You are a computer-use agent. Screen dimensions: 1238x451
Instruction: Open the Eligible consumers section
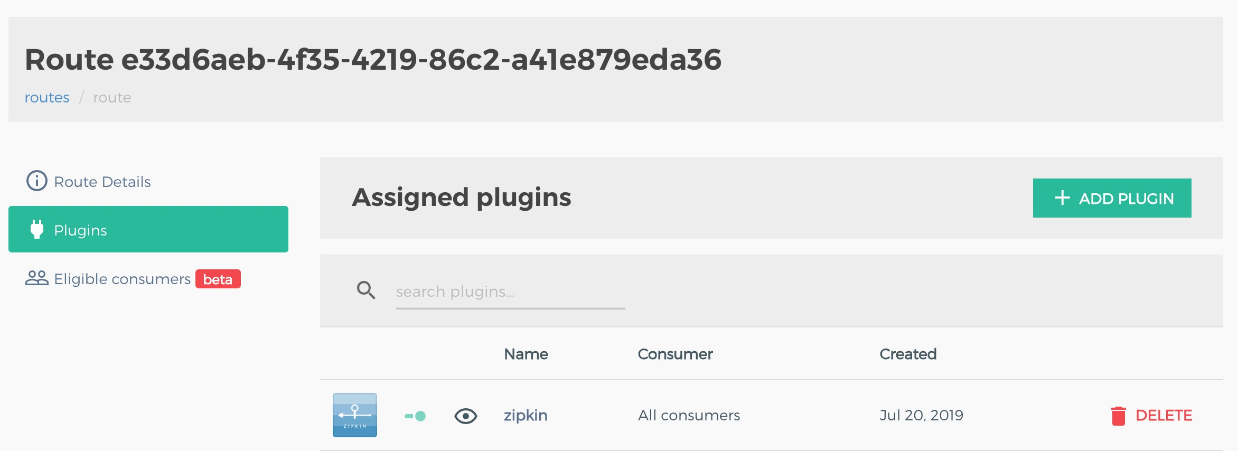coord(122,279)
